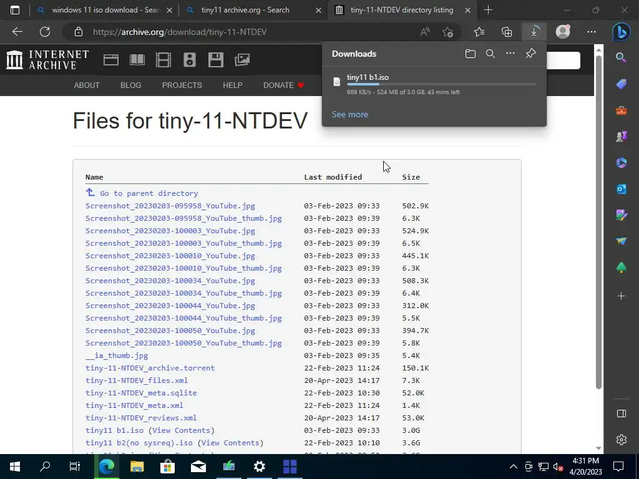Viewport: 639px width, 479px height.
Task: Open sidebar Microsoft 365 icon
Action: 621,163
